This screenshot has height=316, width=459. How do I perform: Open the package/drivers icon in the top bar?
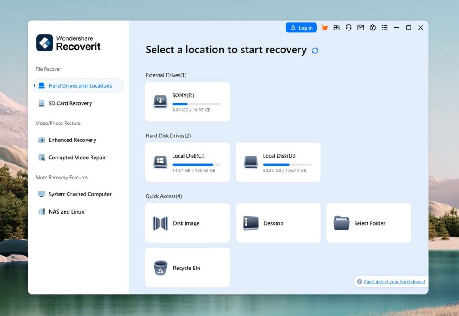coord(372,27)
